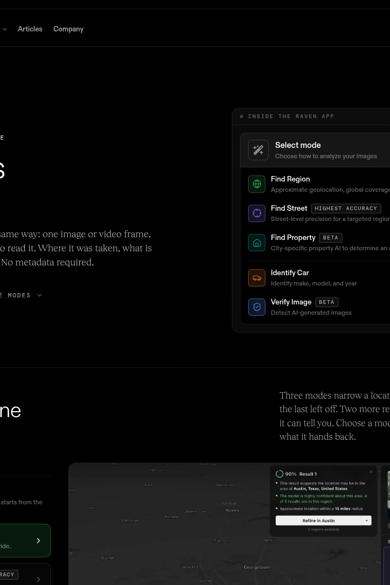Image resolution: width=390 pixels, height=585 pixels.
Task: Click the Jarrell label on the map
Action: coord(268,540)
